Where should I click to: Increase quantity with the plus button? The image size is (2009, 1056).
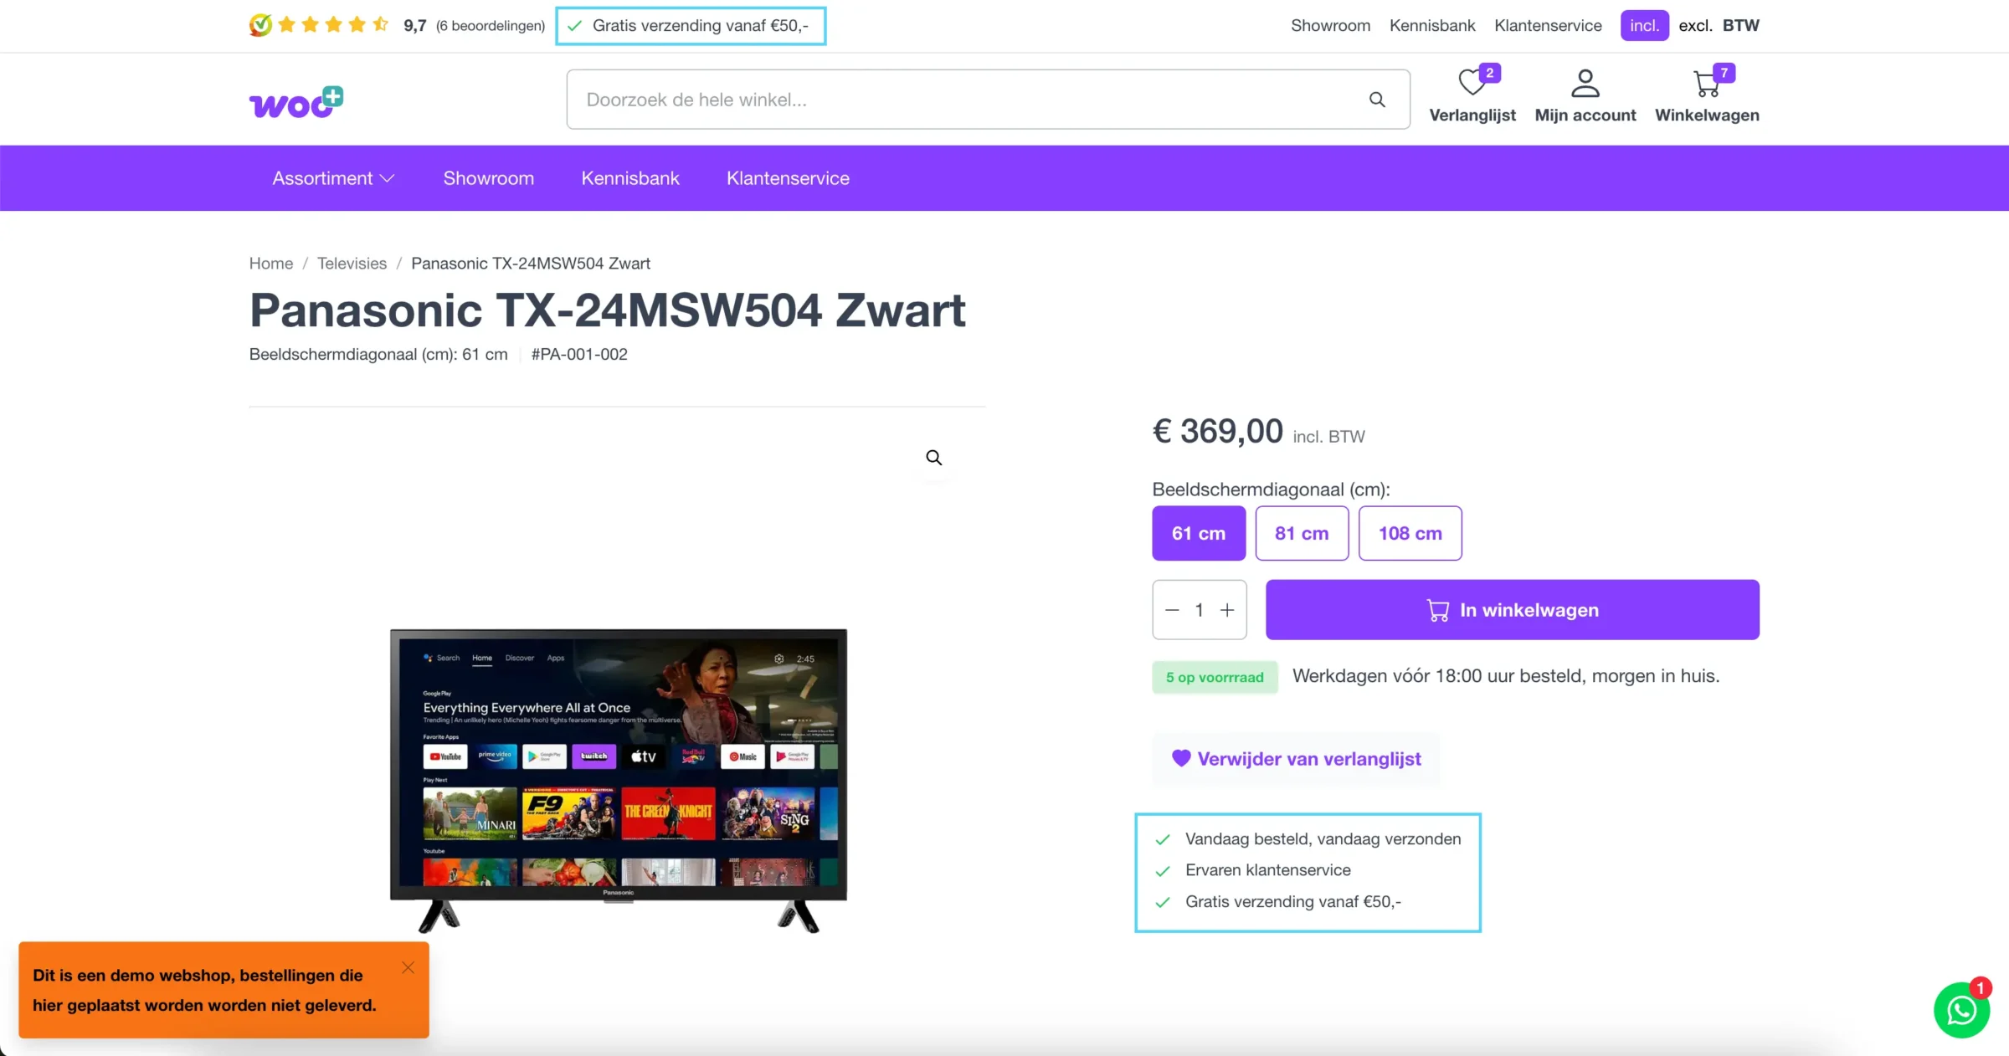(1227, 610)
